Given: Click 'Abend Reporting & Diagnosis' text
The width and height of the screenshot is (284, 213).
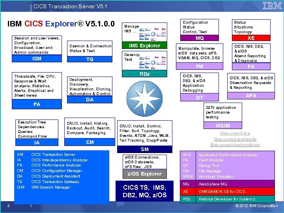Looking at the screenshot, I should [x=250, y=58].
